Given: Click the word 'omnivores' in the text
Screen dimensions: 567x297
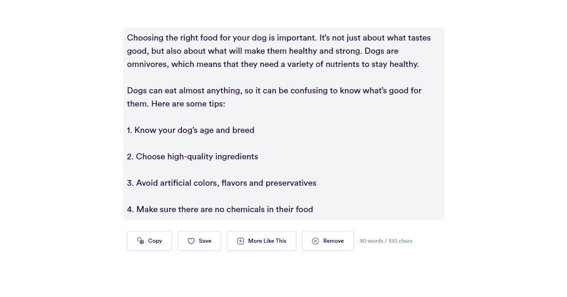Looking at the screenshot, I should coord(147,64).
